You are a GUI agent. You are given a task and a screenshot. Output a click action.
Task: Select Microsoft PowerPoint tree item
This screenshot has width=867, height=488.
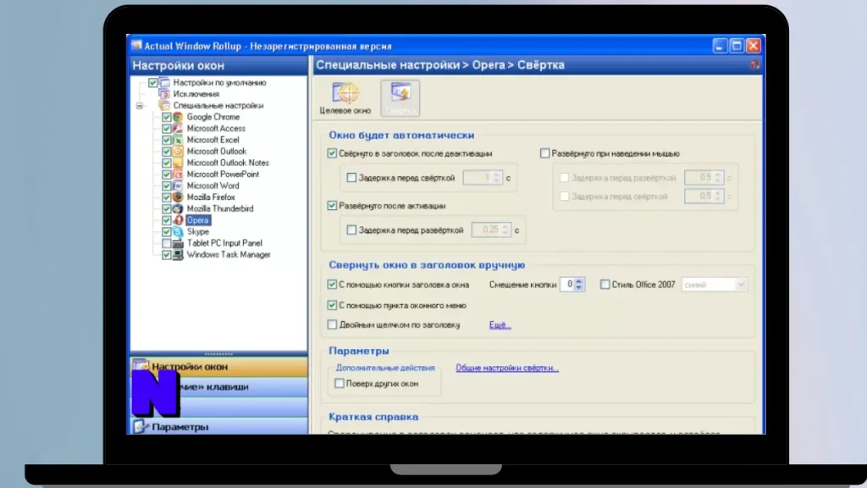tap(223, 175)
